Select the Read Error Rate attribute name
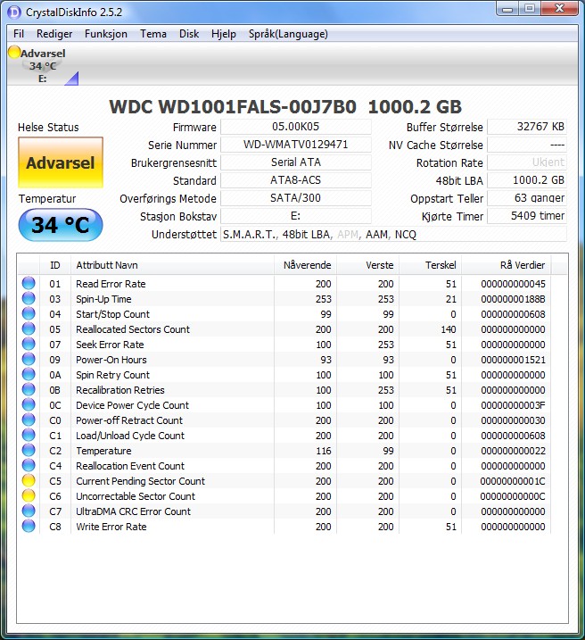 coord(111,284)
